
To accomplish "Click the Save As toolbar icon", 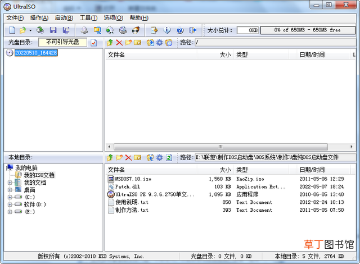I will tap(66, 30).
